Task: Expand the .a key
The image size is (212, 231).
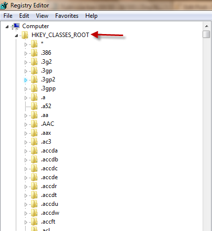Action: pyautogui.click(x=26, y=98)
